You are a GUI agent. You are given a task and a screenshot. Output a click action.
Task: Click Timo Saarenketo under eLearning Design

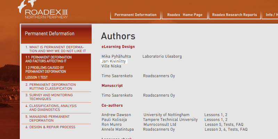coord(117,76)
